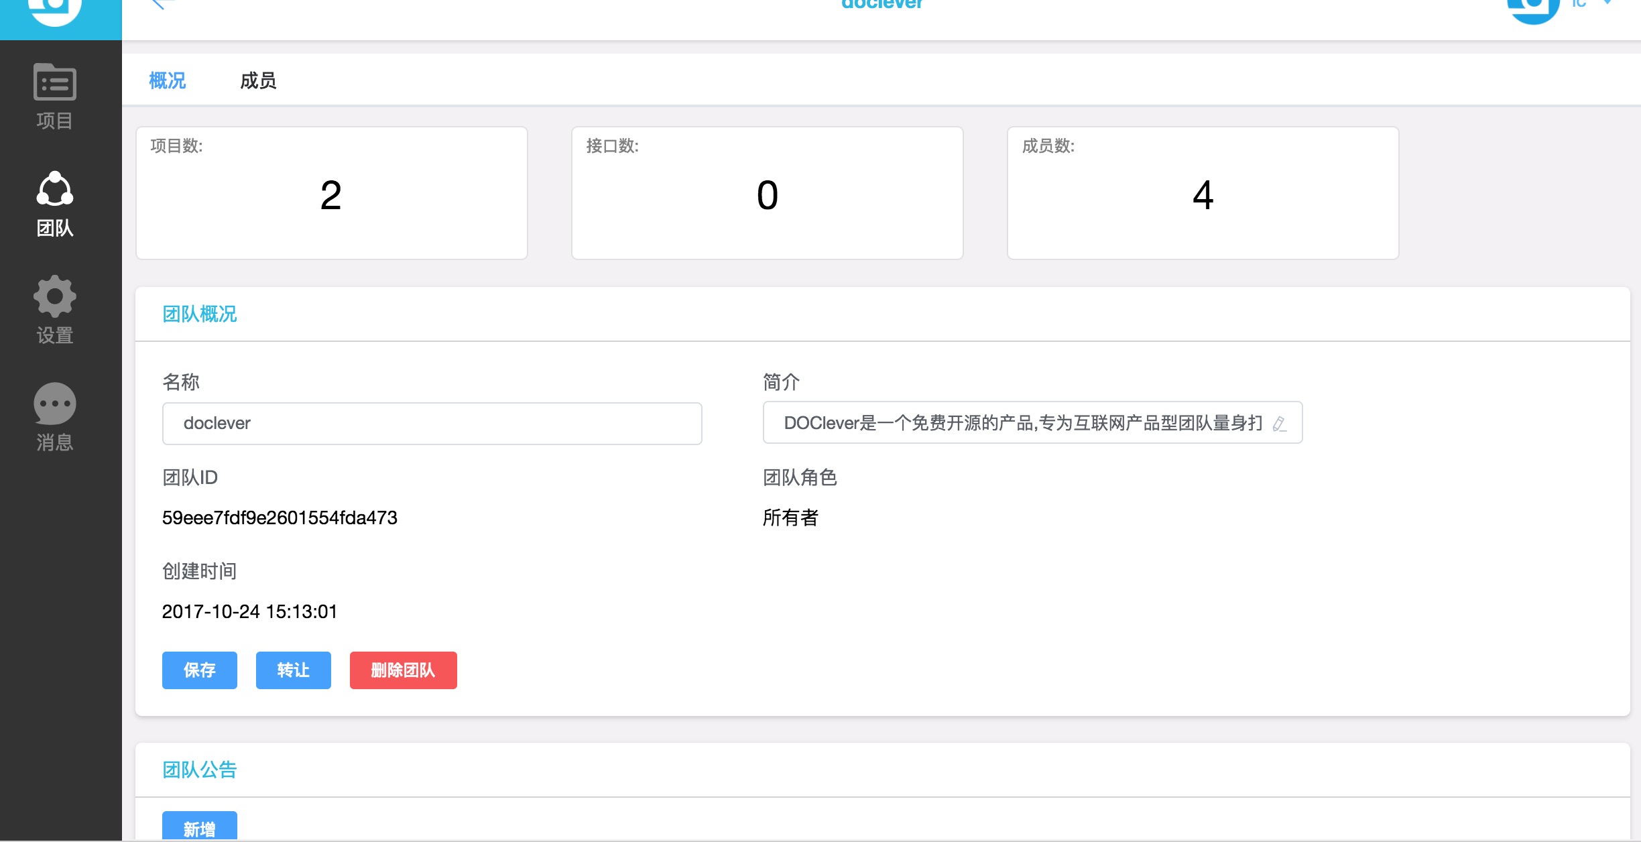
Task: Click the 创建时间 label
Action: [x=199, y=571]
